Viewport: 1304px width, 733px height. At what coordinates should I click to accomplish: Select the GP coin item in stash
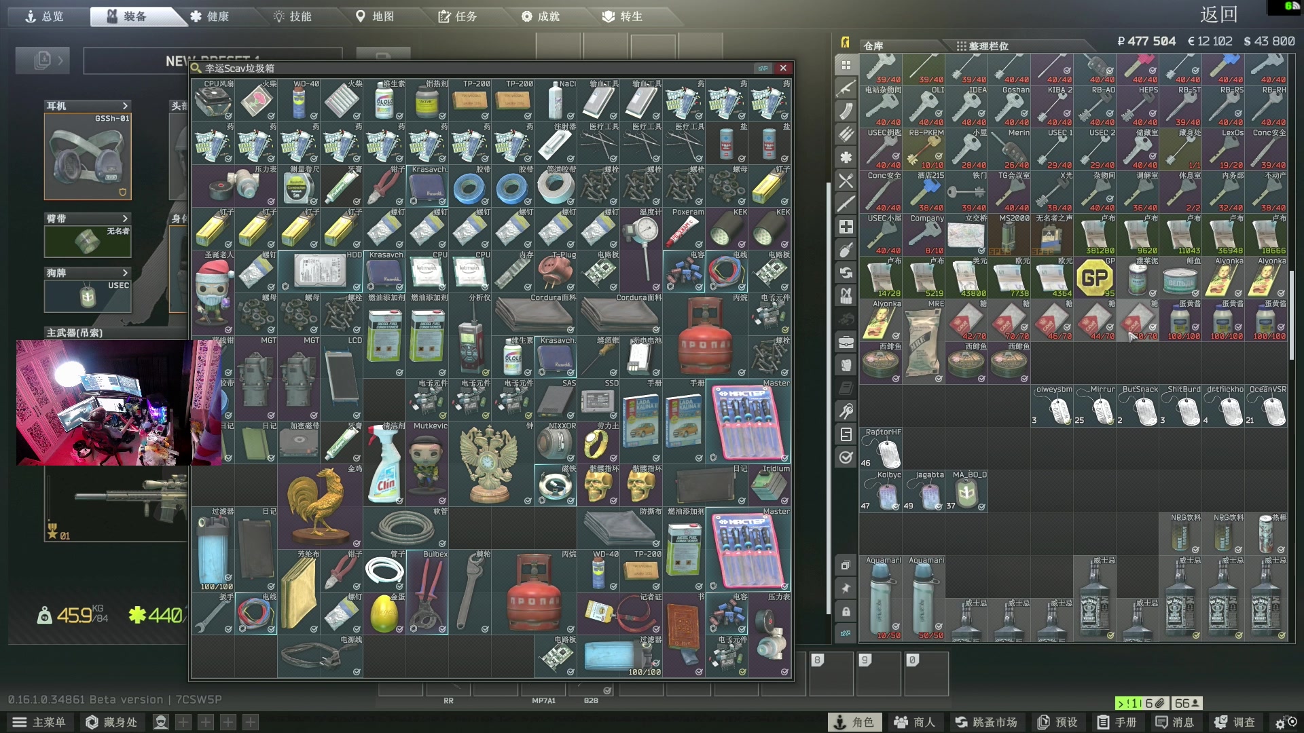pos(1095,277)
